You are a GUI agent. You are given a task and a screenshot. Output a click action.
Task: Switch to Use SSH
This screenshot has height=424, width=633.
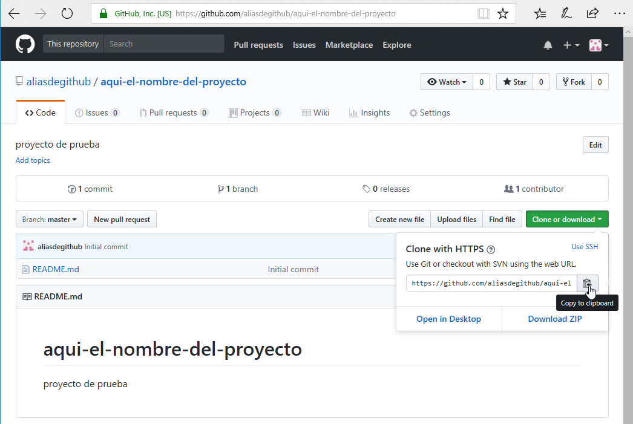(585, 247)
